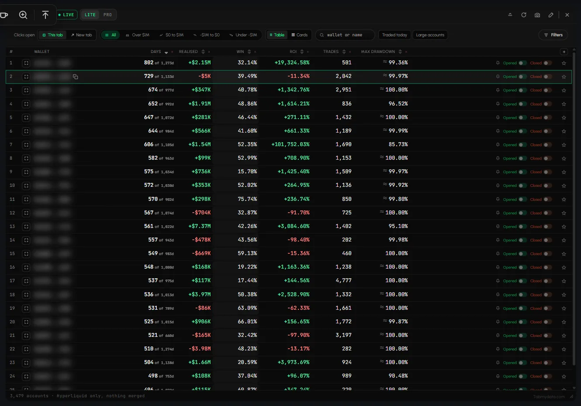Open the expand icon in the +$347K row
Image resolution: width=581 pixels, height=406 pixels.
pyautogui.click(x=26, y=90)
